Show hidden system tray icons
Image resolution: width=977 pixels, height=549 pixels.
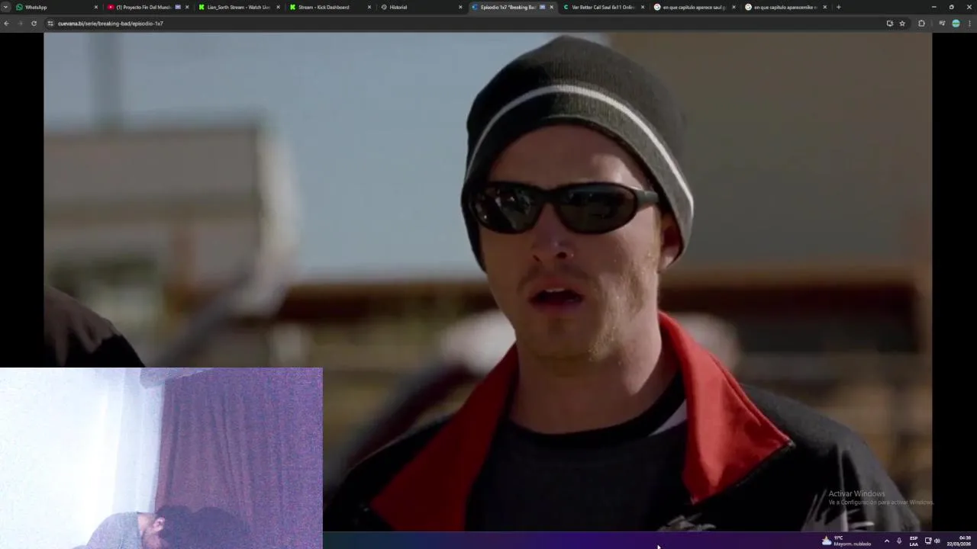pos(886,541)
